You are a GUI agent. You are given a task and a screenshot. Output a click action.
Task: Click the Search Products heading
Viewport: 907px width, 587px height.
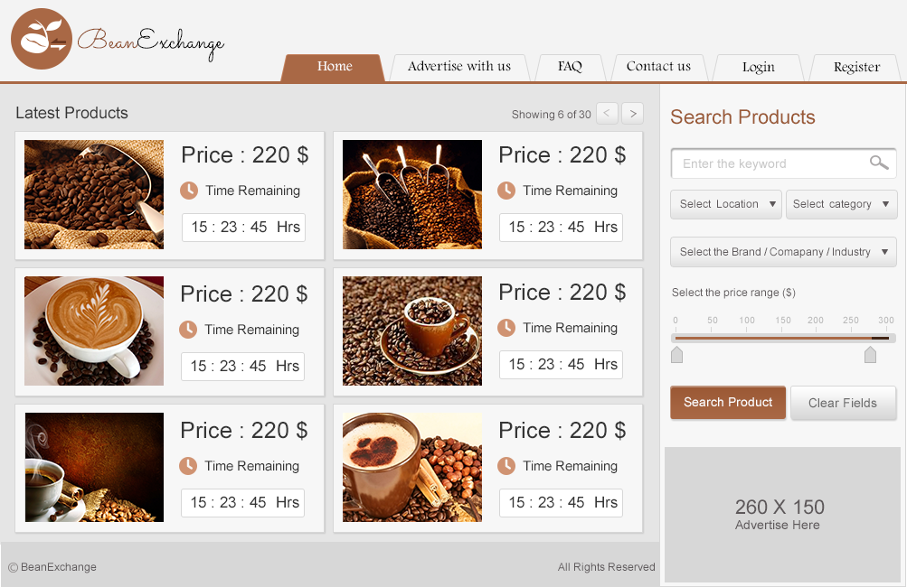pyautogui.click(x=742, y=117)
